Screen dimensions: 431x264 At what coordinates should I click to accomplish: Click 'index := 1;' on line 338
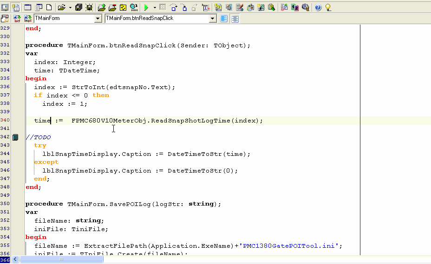pyautogui.click(x=65, y=104)
